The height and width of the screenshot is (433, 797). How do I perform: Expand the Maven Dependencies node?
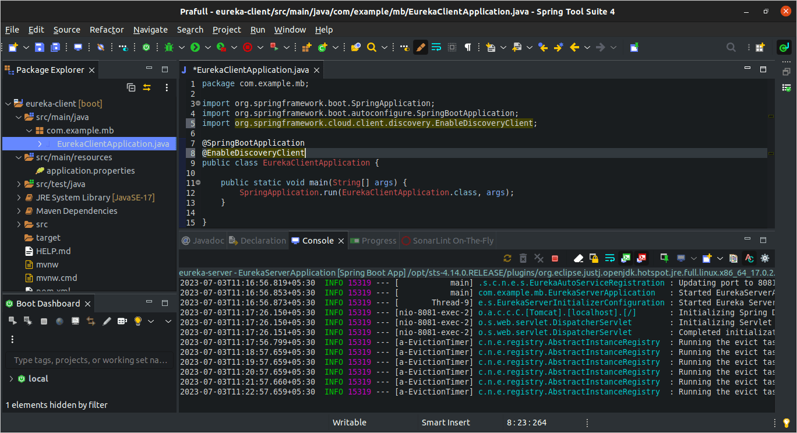[17, 210]
